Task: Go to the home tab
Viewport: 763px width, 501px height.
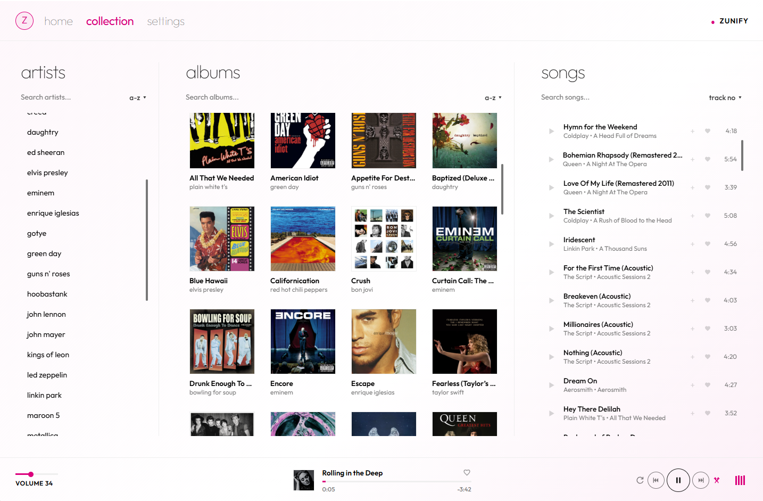Action: pyautogui.click(x=59, y=21)
